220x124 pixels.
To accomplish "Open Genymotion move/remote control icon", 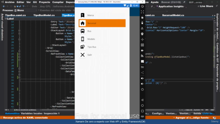I will (x=142, y=40).
